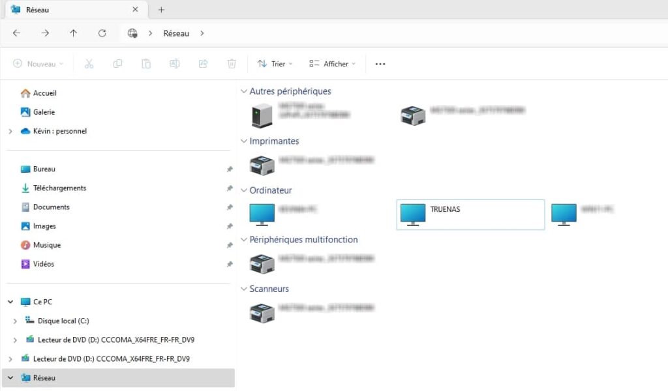
Task: Open a new tab with the plus button
Action: pyautogui.click(x=161, y=10)
